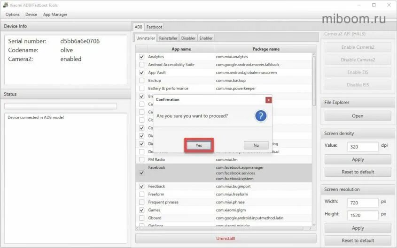Check the Freeform checkbox
This screenshot has width=397, height=248.
(x=142, y=194)
